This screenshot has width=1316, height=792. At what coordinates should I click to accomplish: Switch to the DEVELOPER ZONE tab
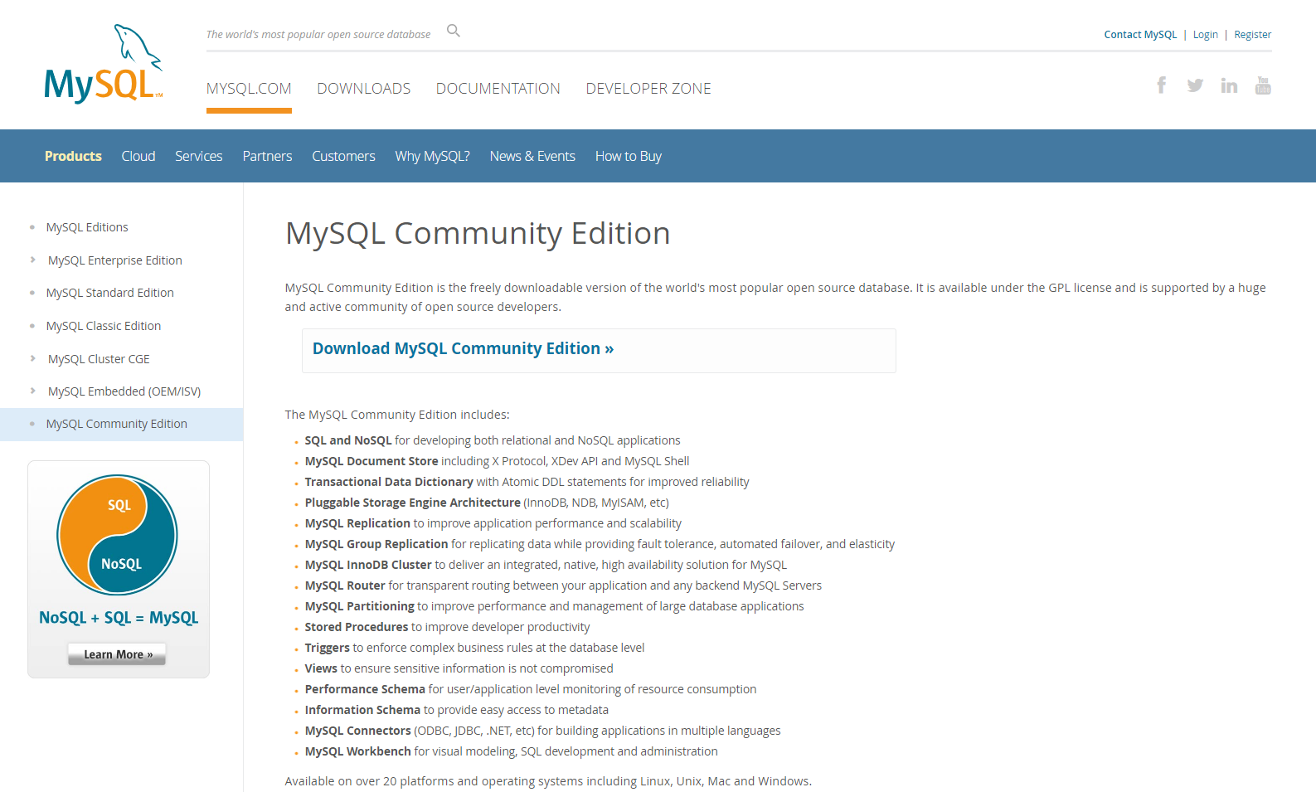point(648,89)
